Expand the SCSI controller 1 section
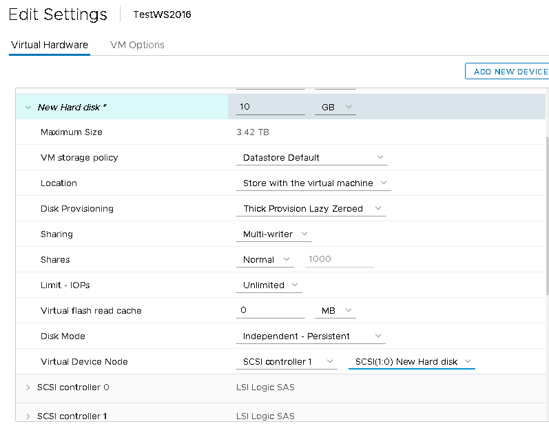Screen dimensions: 549x424 click(x=28, y=416)
